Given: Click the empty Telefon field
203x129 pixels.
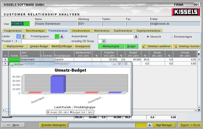Looking at the screenshot, I should [114, 24].
